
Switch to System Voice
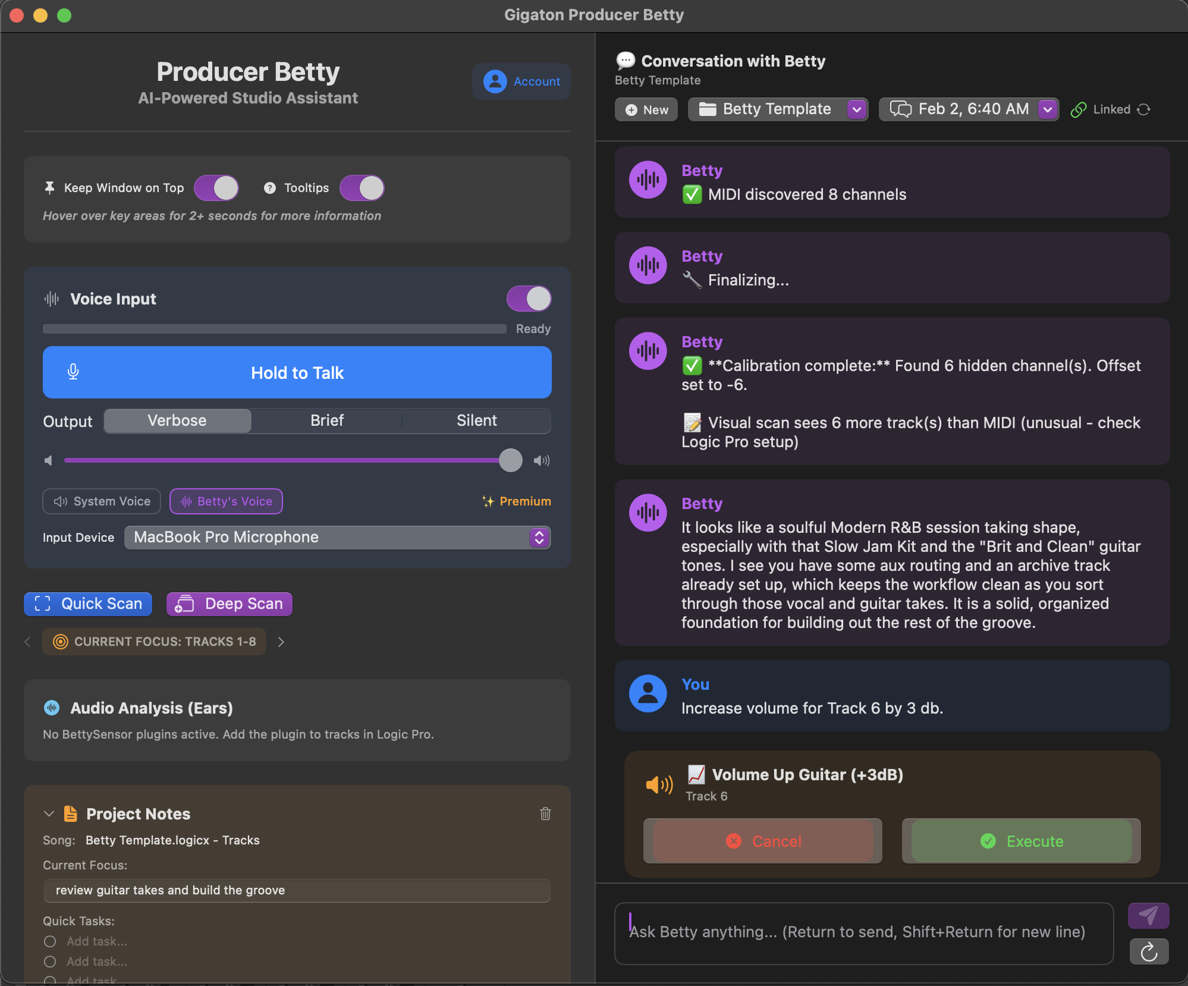101,501
